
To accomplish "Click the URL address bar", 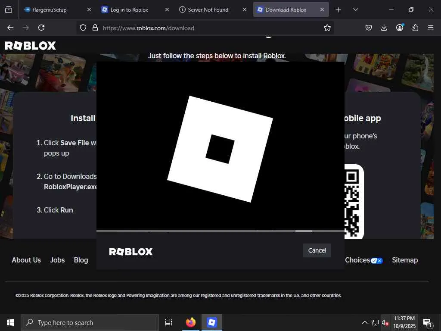I will pyautogui.click(x=205, y=28).
